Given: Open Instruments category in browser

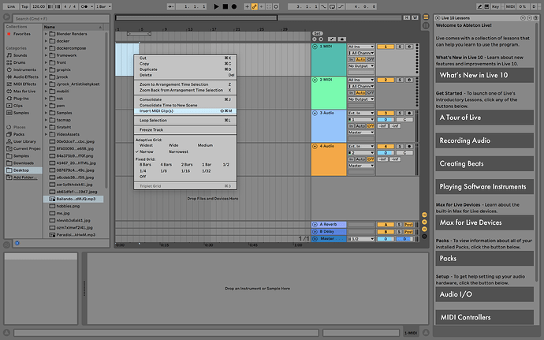Looking at the screenshot, I should pos(24,69).
